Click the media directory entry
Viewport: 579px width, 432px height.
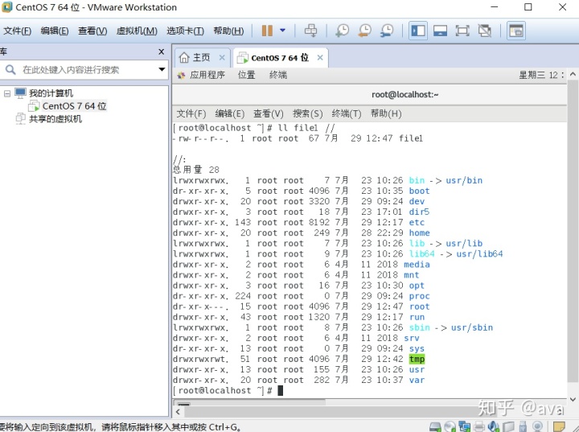click(417, 265)
